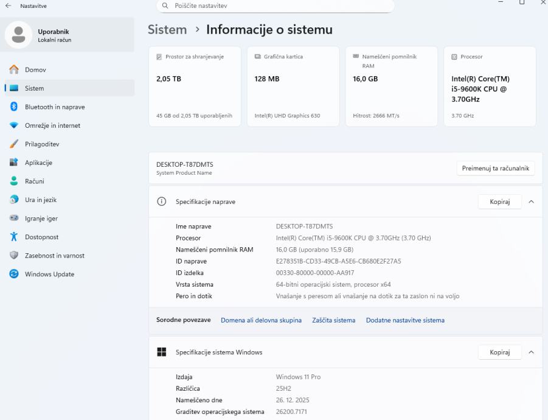
Task: Click the Poiščite nastavitev search field
Action: coord(275,6)
